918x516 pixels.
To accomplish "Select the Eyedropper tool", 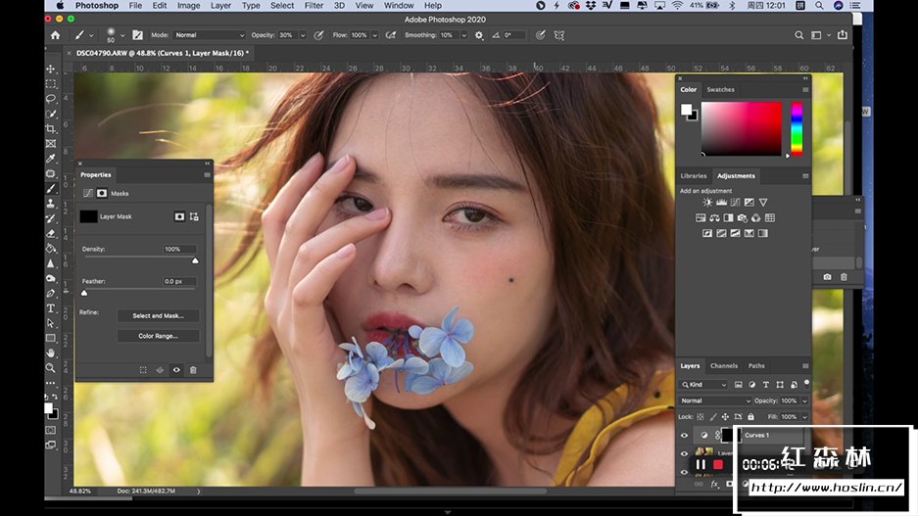I will (x=51, y=158).
